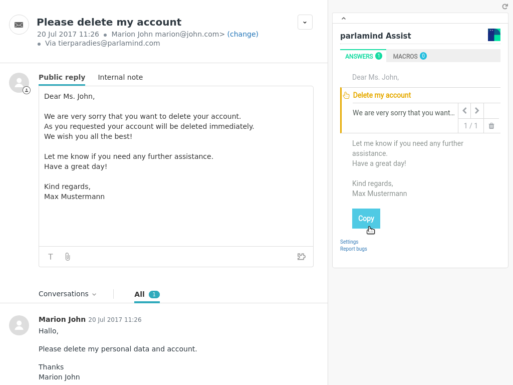
Task: Refresh the apps sidebar
Action: (505, 7)
